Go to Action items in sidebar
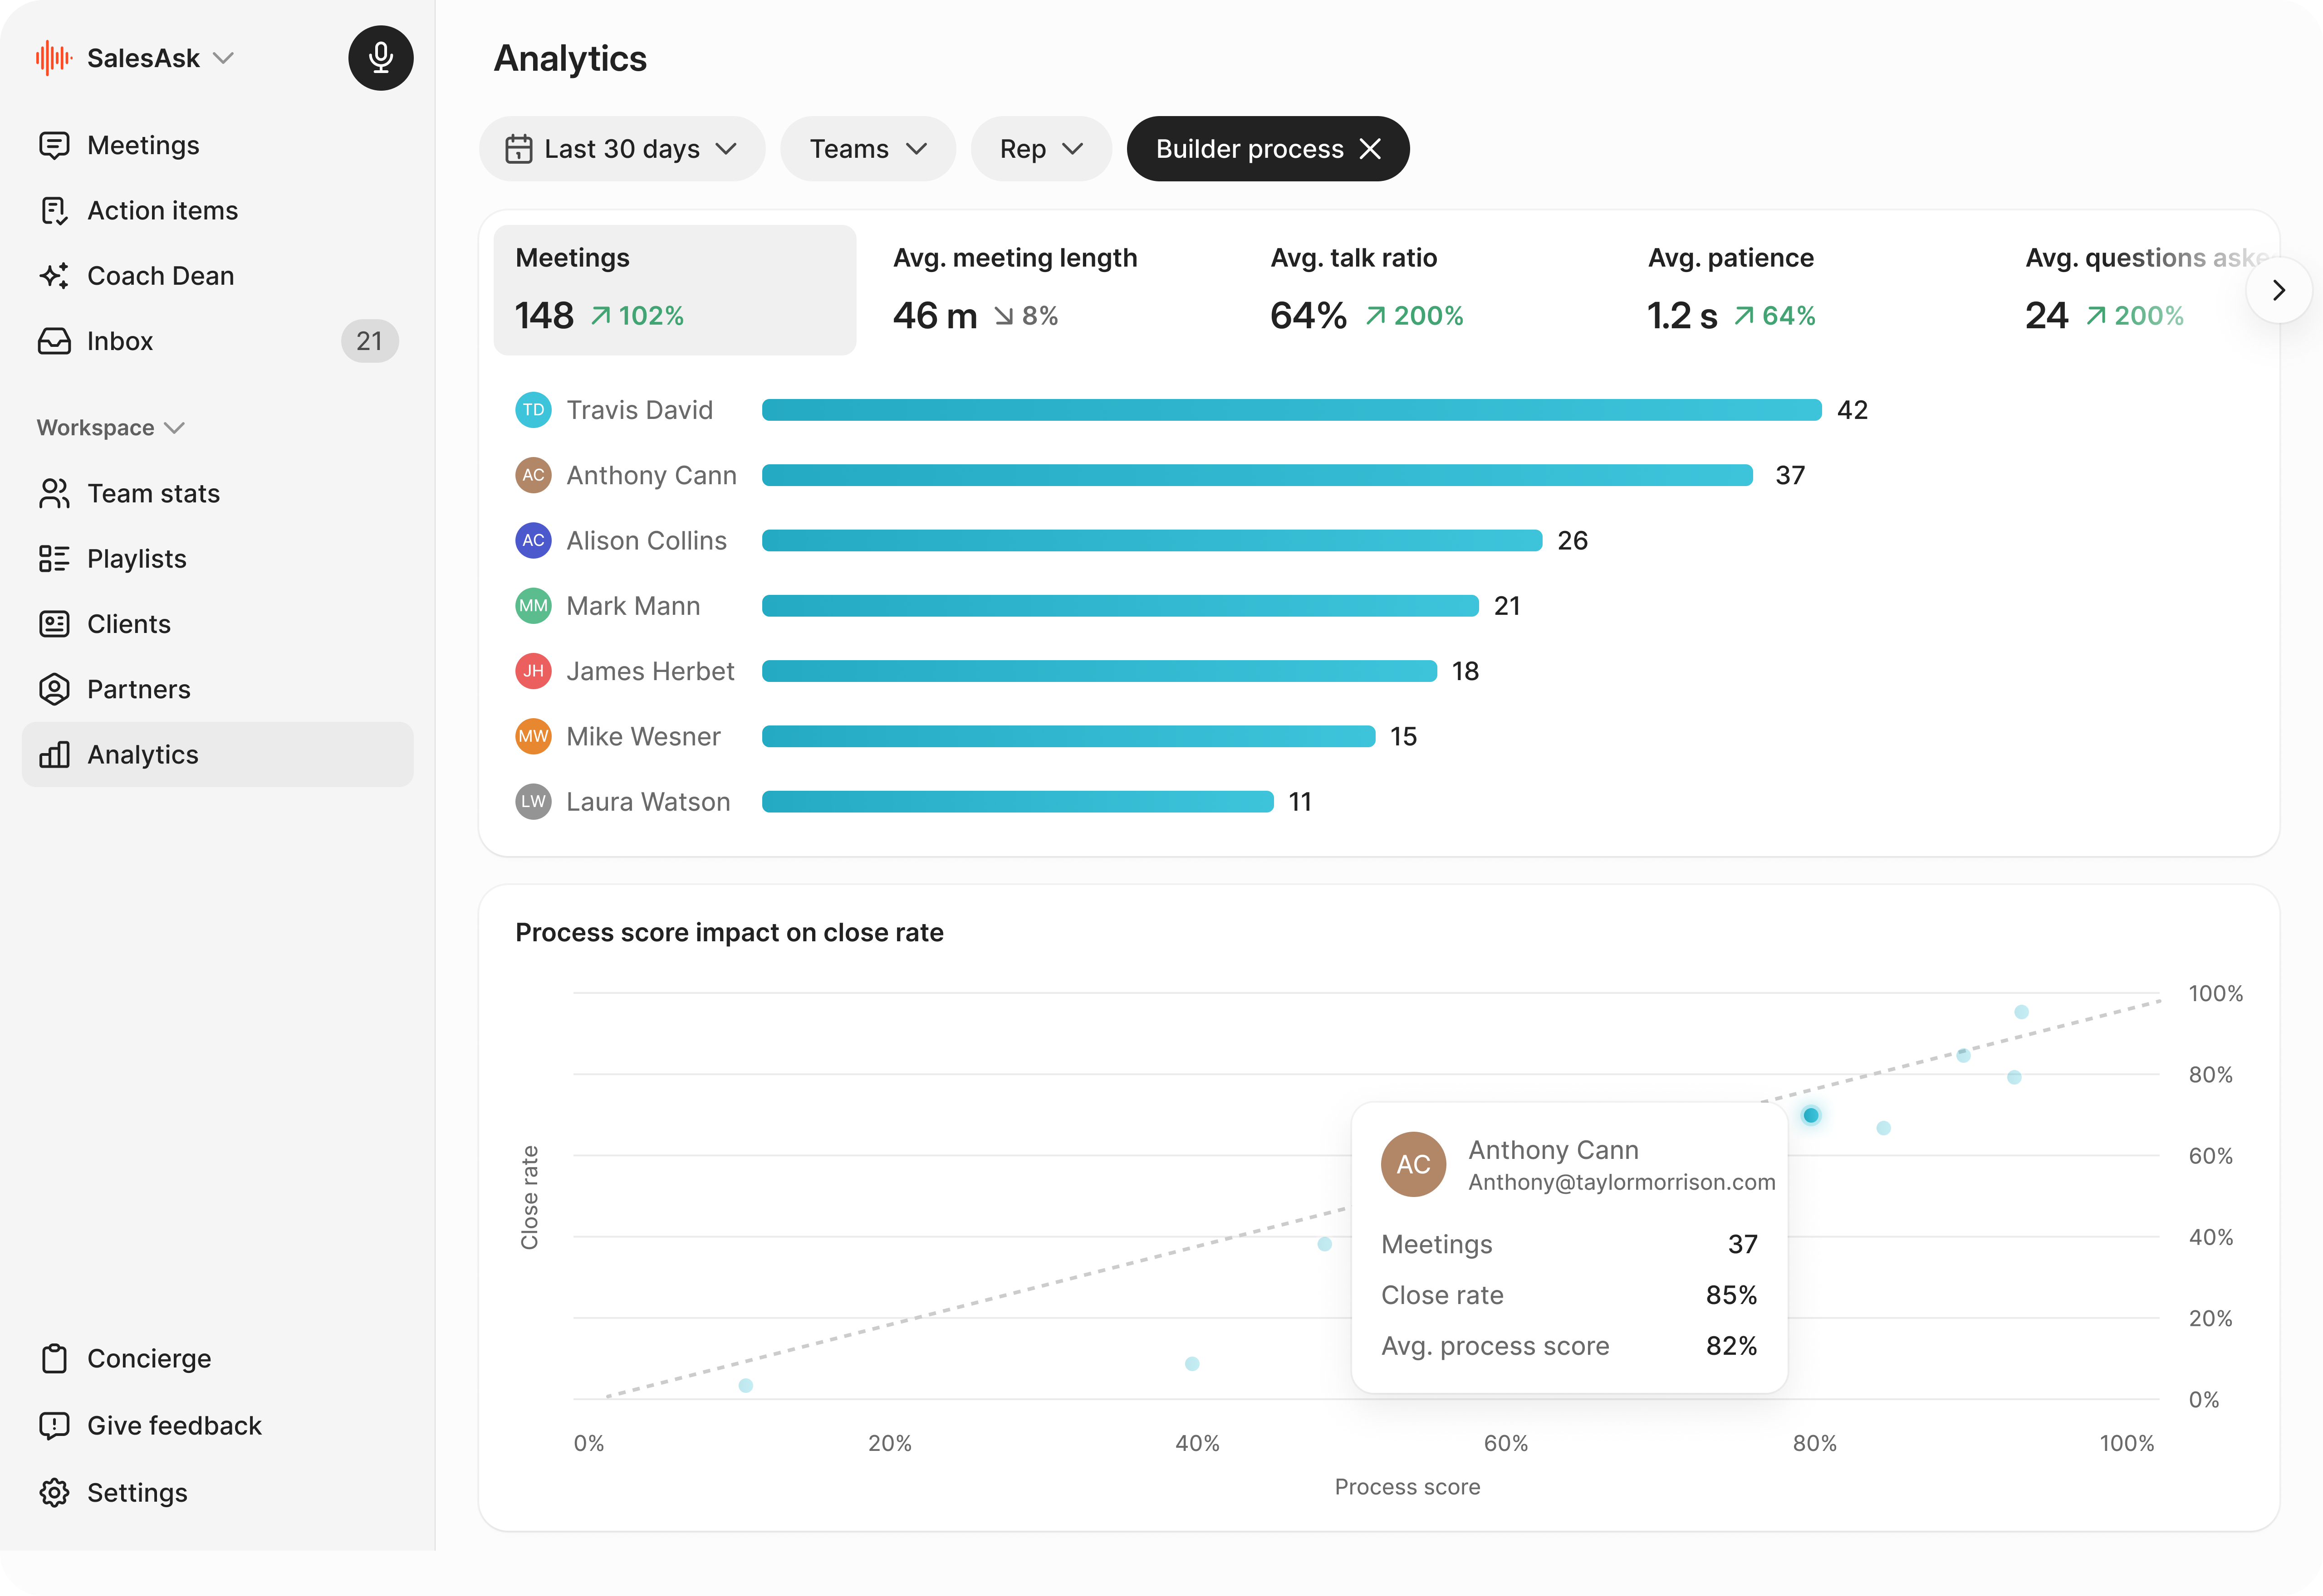The height and width of the screenshot is (1596, 2323). [x=162, y=211]
